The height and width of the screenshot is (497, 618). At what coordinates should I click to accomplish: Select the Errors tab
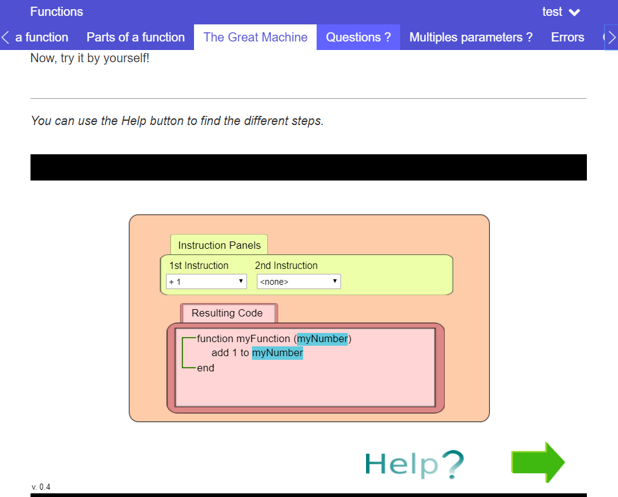[x=567, y=37]
